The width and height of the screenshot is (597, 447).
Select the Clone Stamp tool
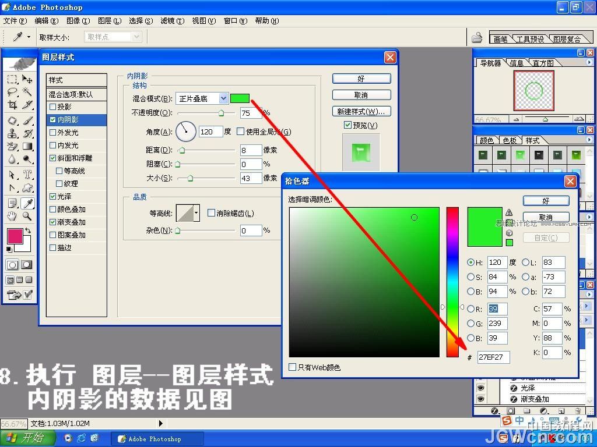pyautogui.click(x=12, y=133)
